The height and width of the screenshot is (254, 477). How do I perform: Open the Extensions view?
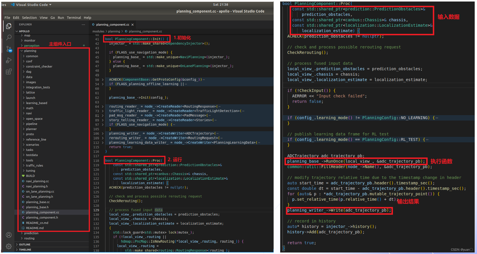pyautogui.click(x=9, y=72)
